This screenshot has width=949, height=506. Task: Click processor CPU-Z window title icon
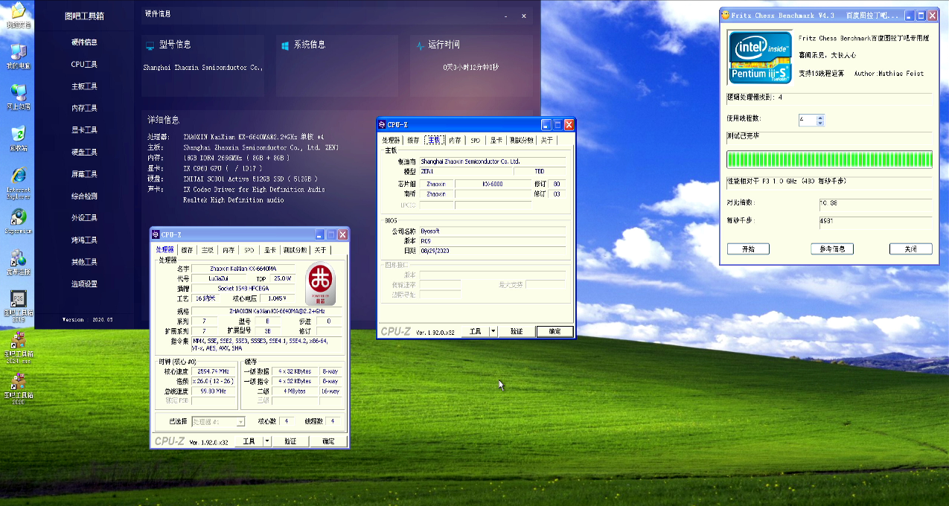click(156, 234)
